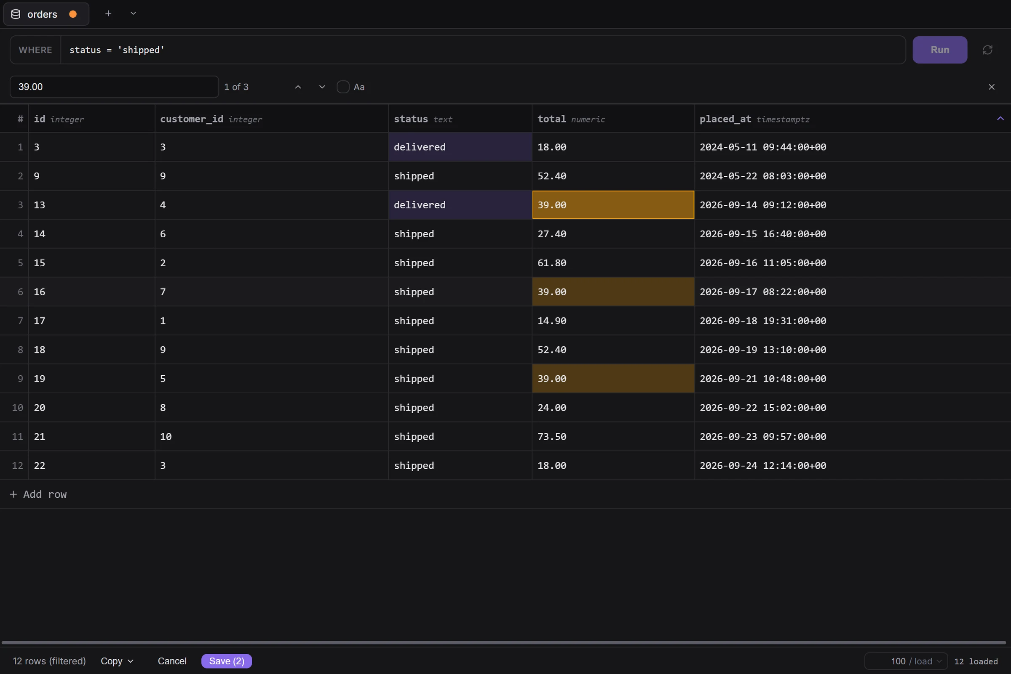Screen dimensions: 1011x674
Task: Click the 73.50 total cell
Action: [613, 437]
